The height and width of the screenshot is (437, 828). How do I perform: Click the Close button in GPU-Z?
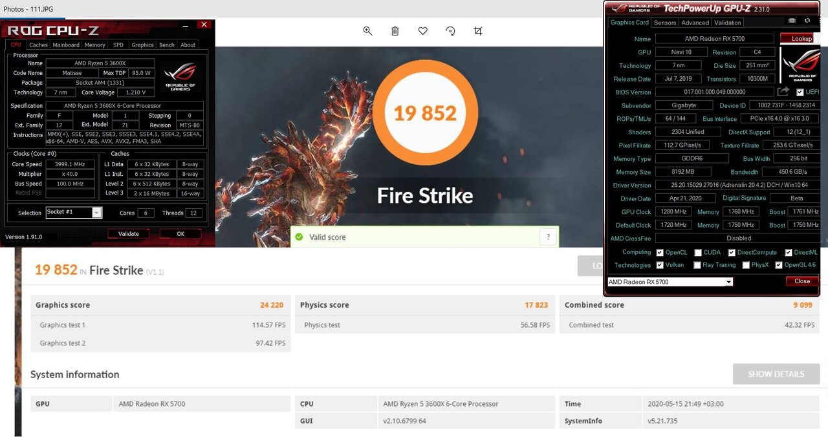pyautogui.click(x=802, y=281)
